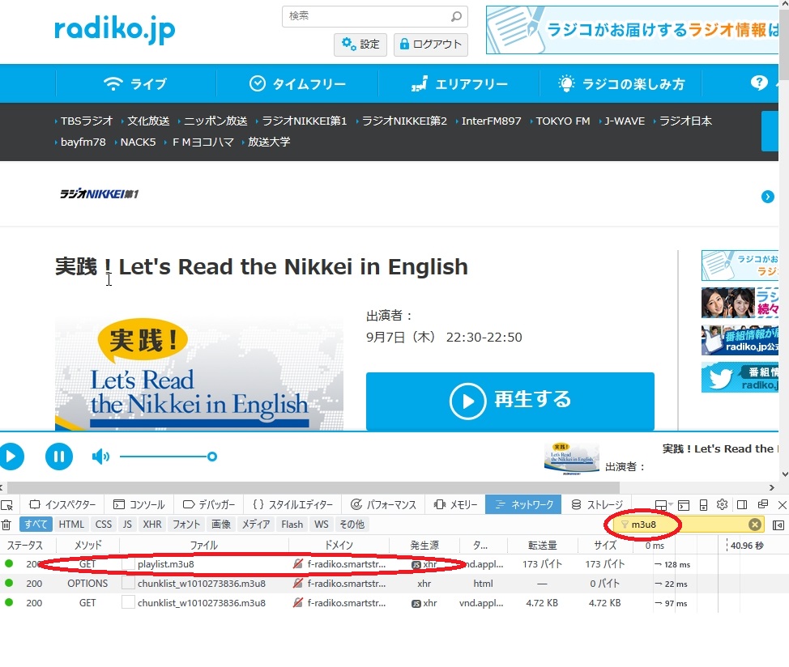Select the ネットワーク tab
The image size is (789, 667).
pos(523,504)
